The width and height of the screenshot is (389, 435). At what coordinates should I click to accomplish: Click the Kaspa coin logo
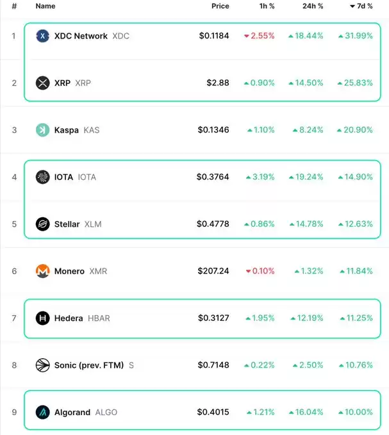pos(43,130)
